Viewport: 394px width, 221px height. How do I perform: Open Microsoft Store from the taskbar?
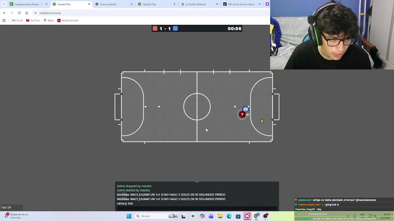tap(238, 216)
